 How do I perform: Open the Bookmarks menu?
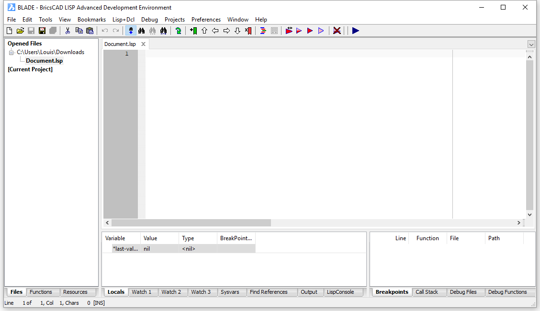point(91,20)
